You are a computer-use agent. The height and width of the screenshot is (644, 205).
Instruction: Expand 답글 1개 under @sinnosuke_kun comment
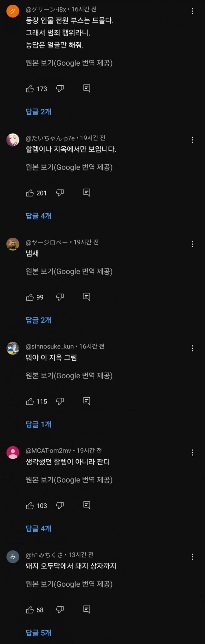(x=38, y=424)
